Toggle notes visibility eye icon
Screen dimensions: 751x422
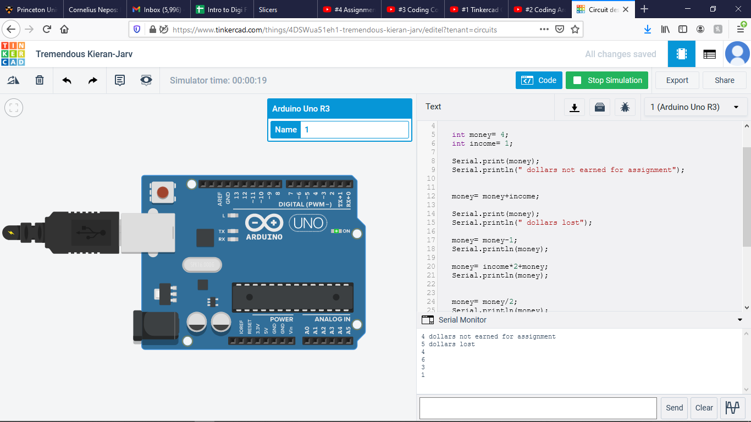click(146, 80)
